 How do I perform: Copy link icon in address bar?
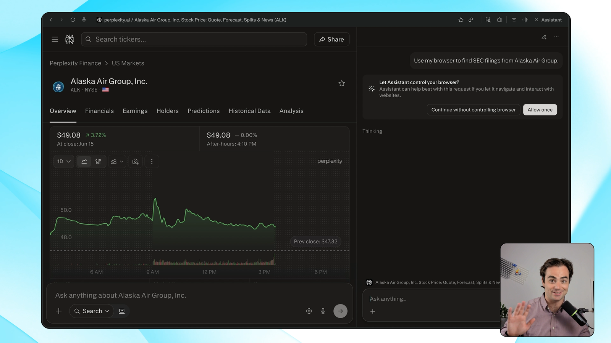471,20
